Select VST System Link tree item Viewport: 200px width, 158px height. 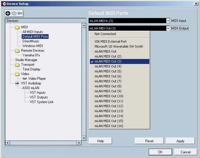42,102
